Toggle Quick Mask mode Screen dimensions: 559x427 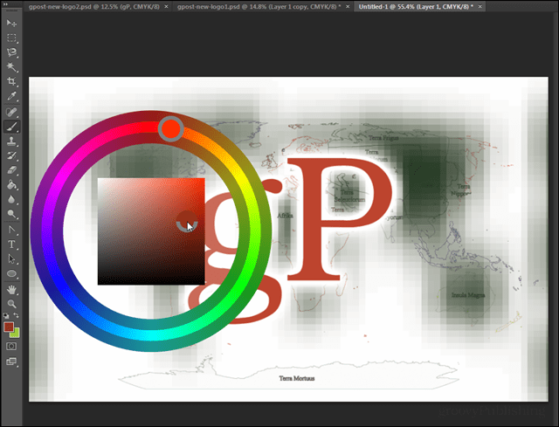pyautogui.click(x=12, y=345)
